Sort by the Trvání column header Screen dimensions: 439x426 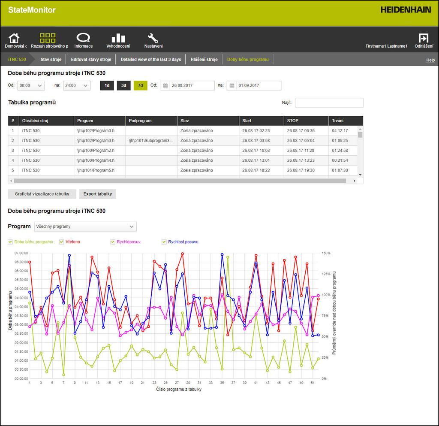pyautogui.click(x=346, y=121)
